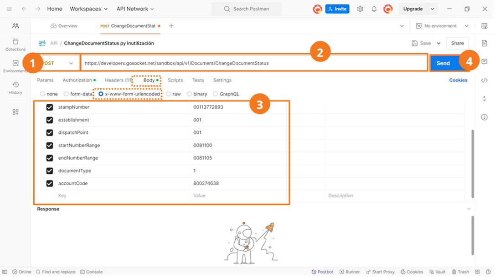Uncheck the startNumberRange parameter
This screenshot has height=277, width=495.
point(50,145)
